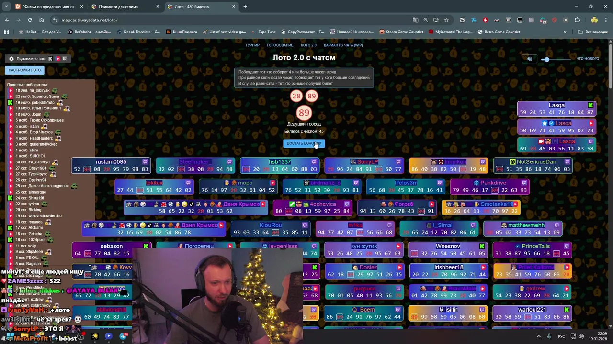Open Chrome three-dot menu
Image resolution: width=613 pixels, height=344 pixels.
pos(606,20)
